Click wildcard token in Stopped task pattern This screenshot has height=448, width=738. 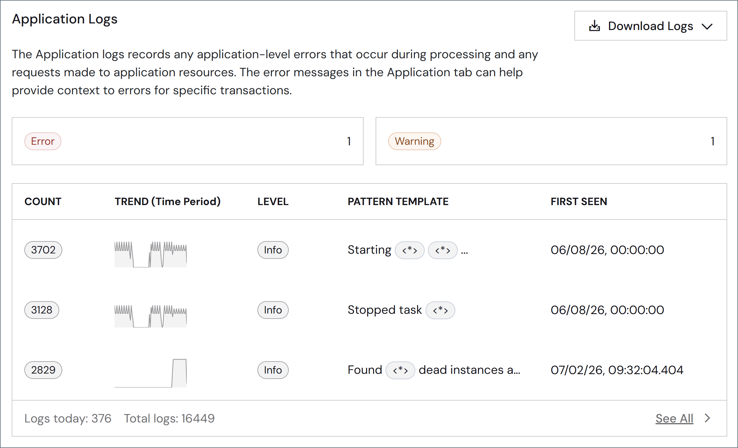click(x=440, y=310)
